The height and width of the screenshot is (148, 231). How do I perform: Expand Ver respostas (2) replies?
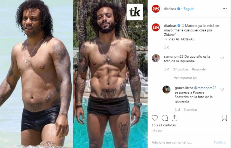tap(185, 78)
